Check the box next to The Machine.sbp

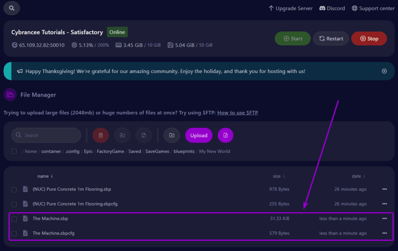tap(14, 218)
